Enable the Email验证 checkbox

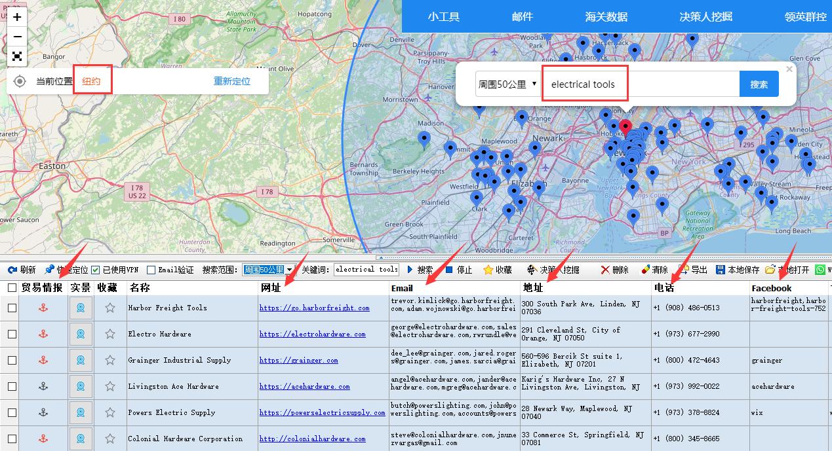(151, 270)
